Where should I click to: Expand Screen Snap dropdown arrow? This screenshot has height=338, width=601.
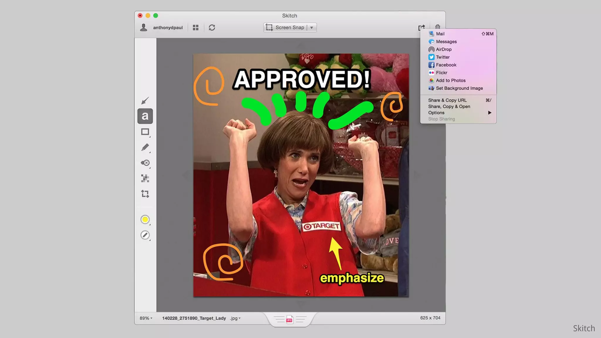[x=312, y=28]
